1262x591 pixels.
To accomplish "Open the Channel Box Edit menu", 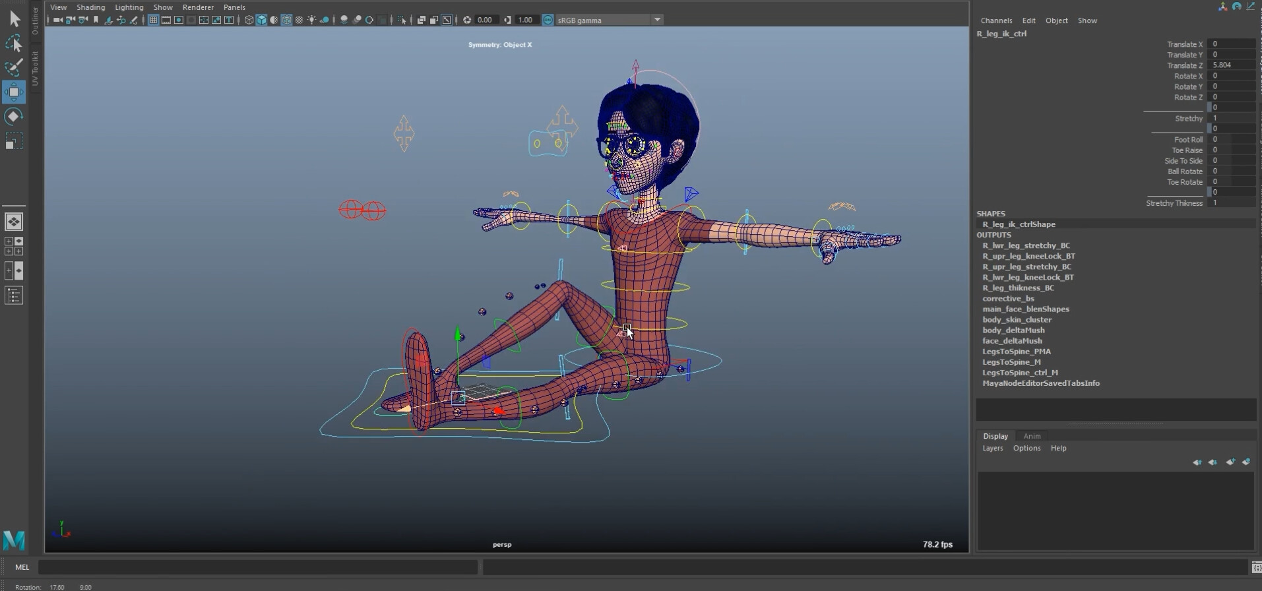I will pyautogui.click(x=1028, y=20).
